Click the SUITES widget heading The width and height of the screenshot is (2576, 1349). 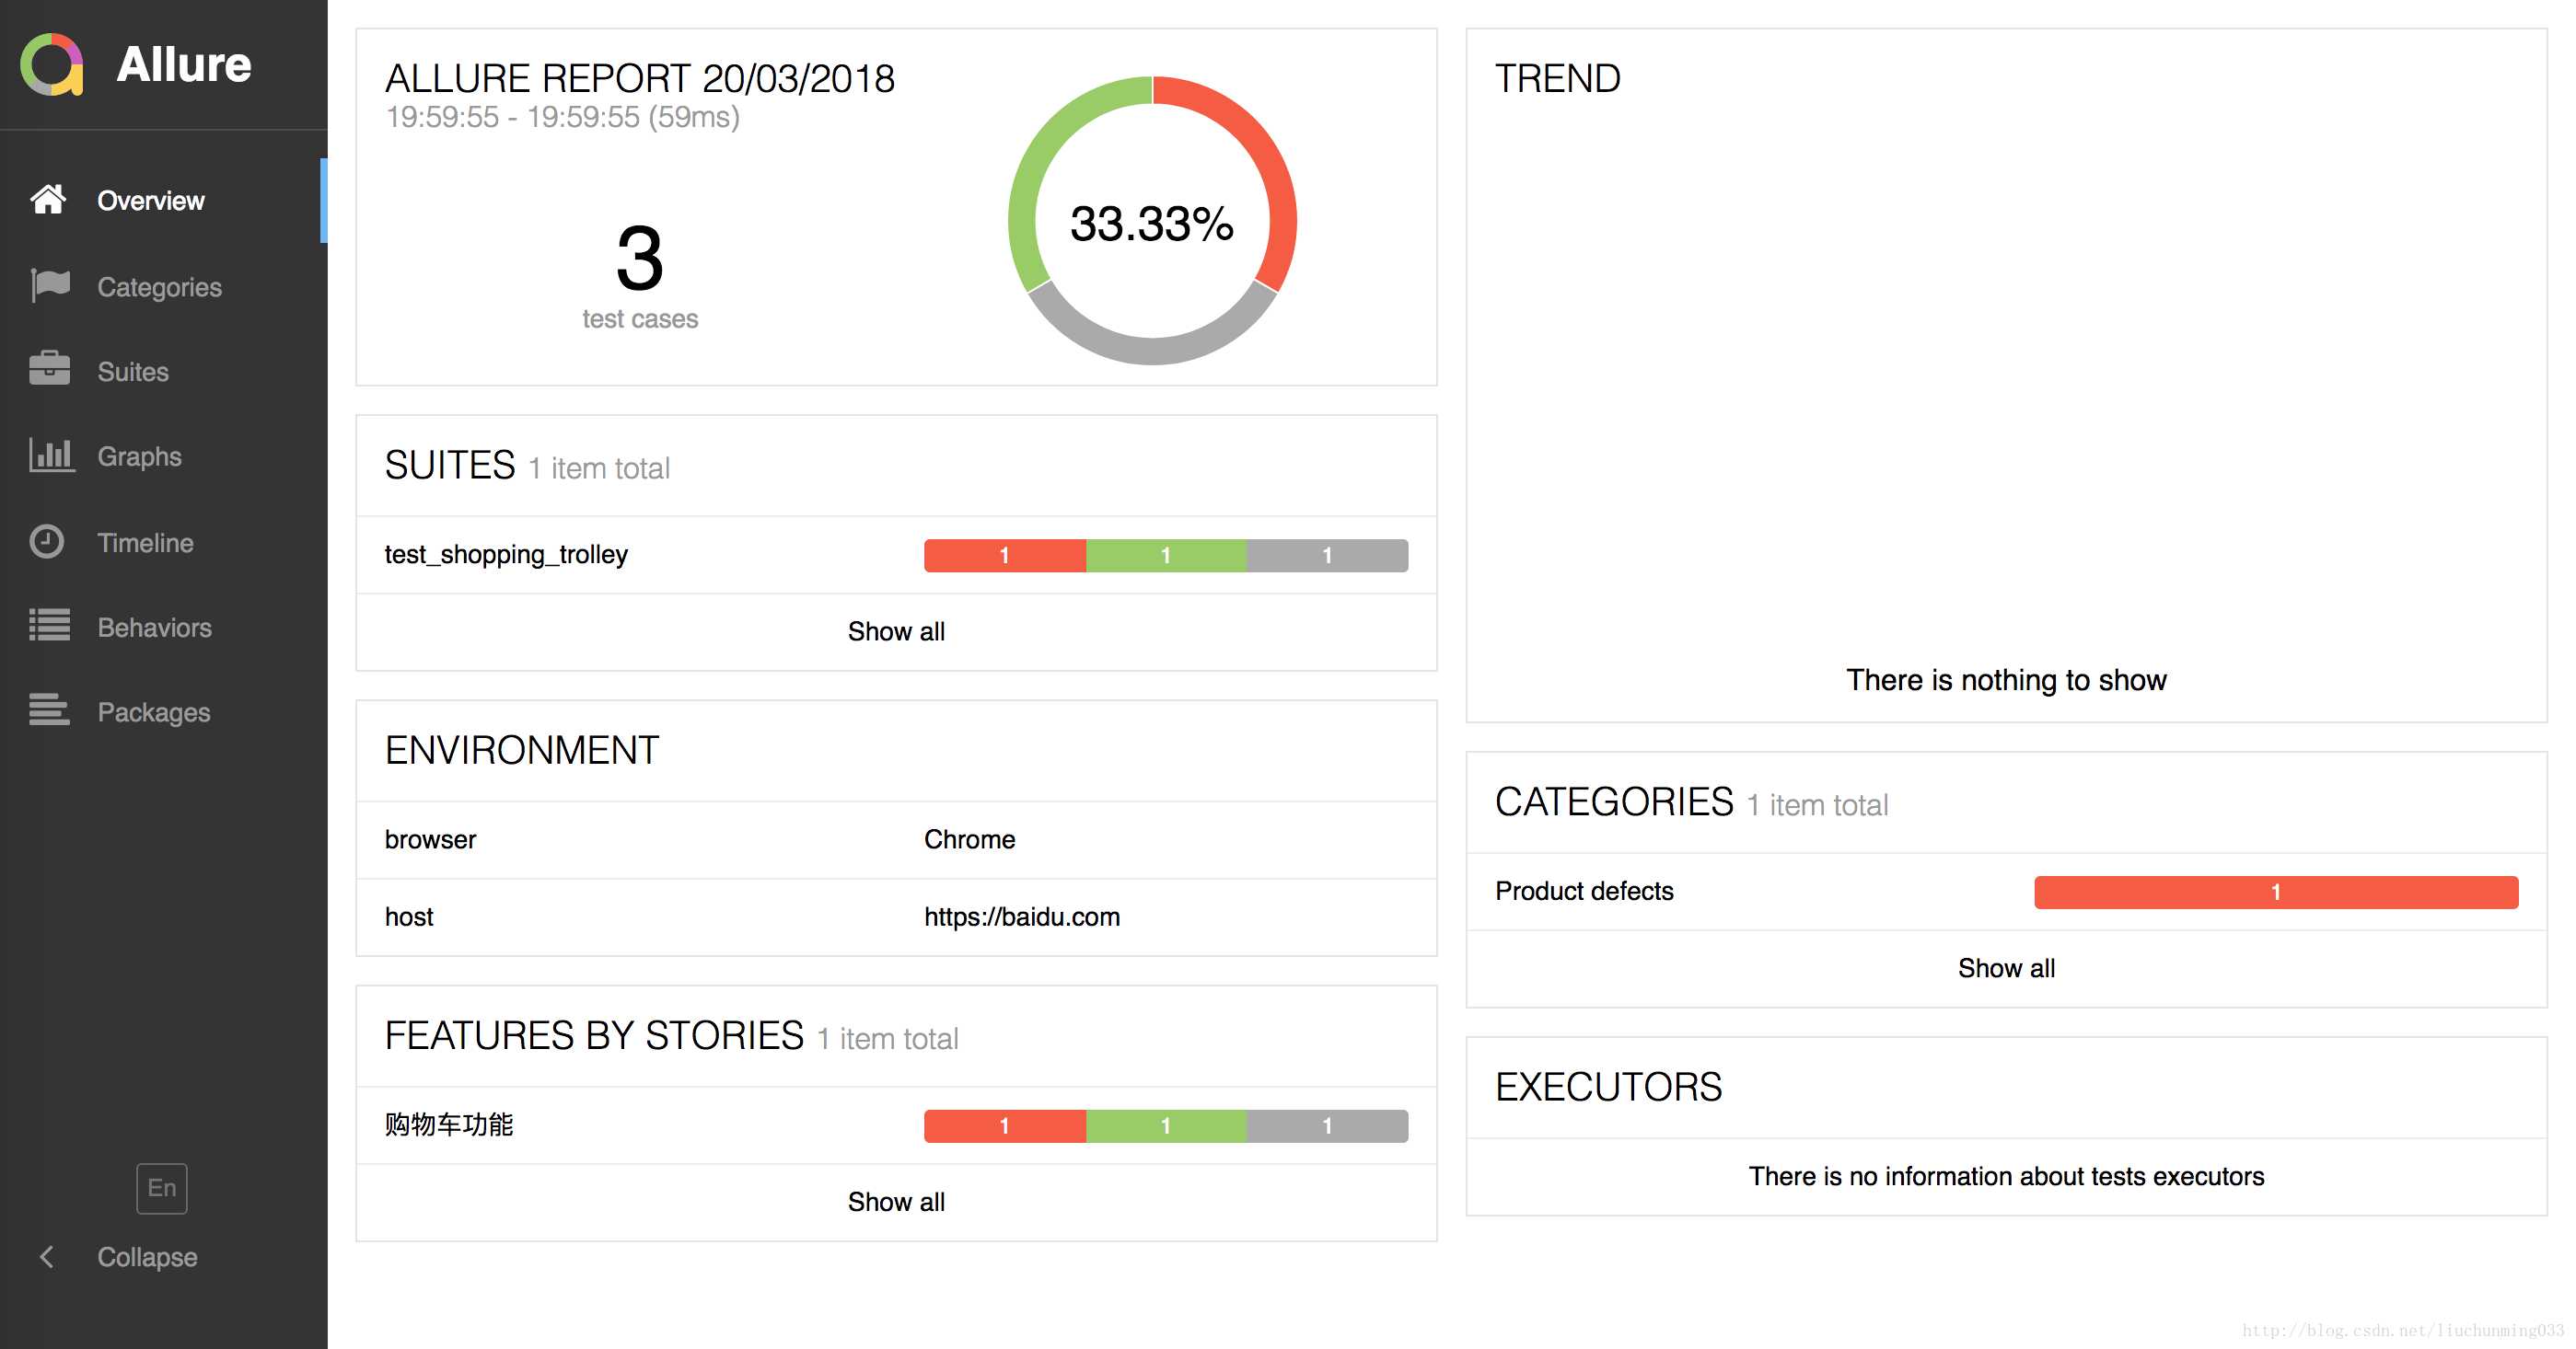coord(450,465)
